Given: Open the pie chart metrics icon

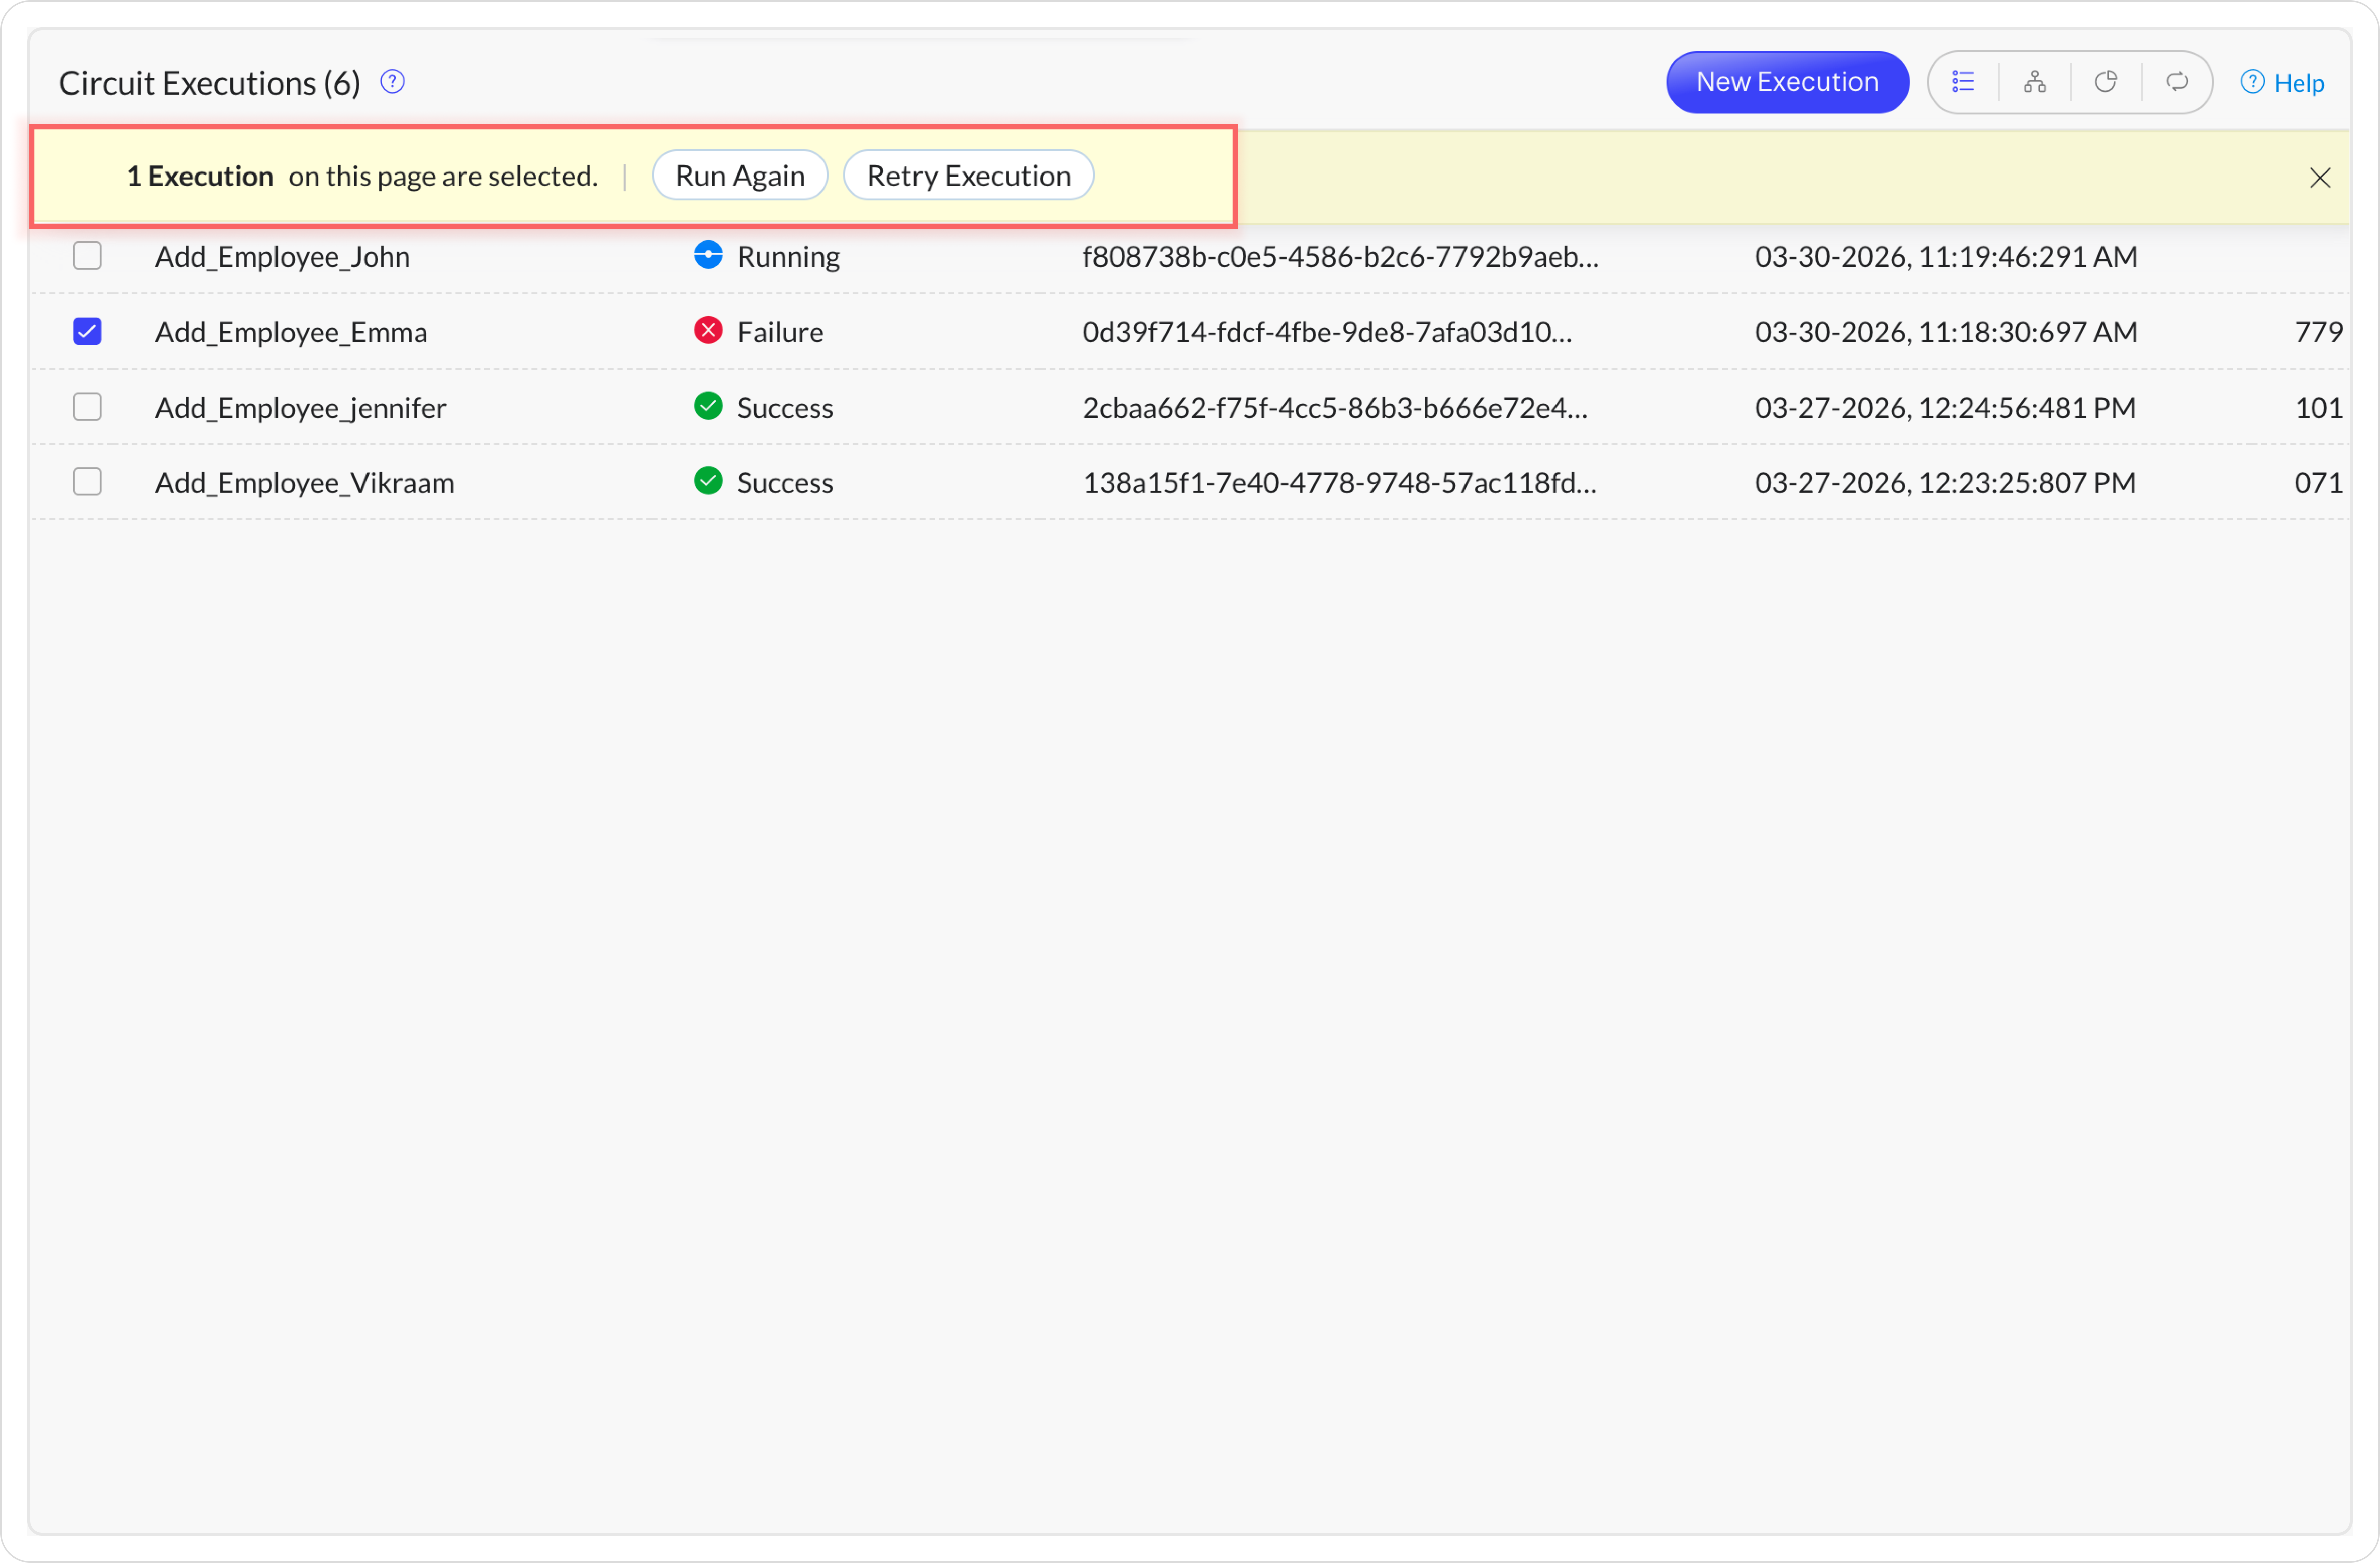Looking at the screenshot, I should coord(2106,82).
